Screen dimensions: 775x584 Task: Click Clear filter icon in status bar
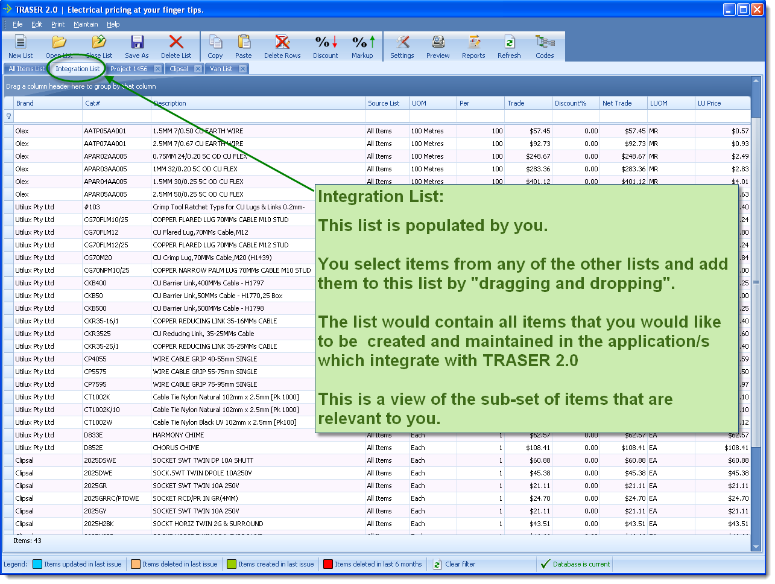click(438, 564)
